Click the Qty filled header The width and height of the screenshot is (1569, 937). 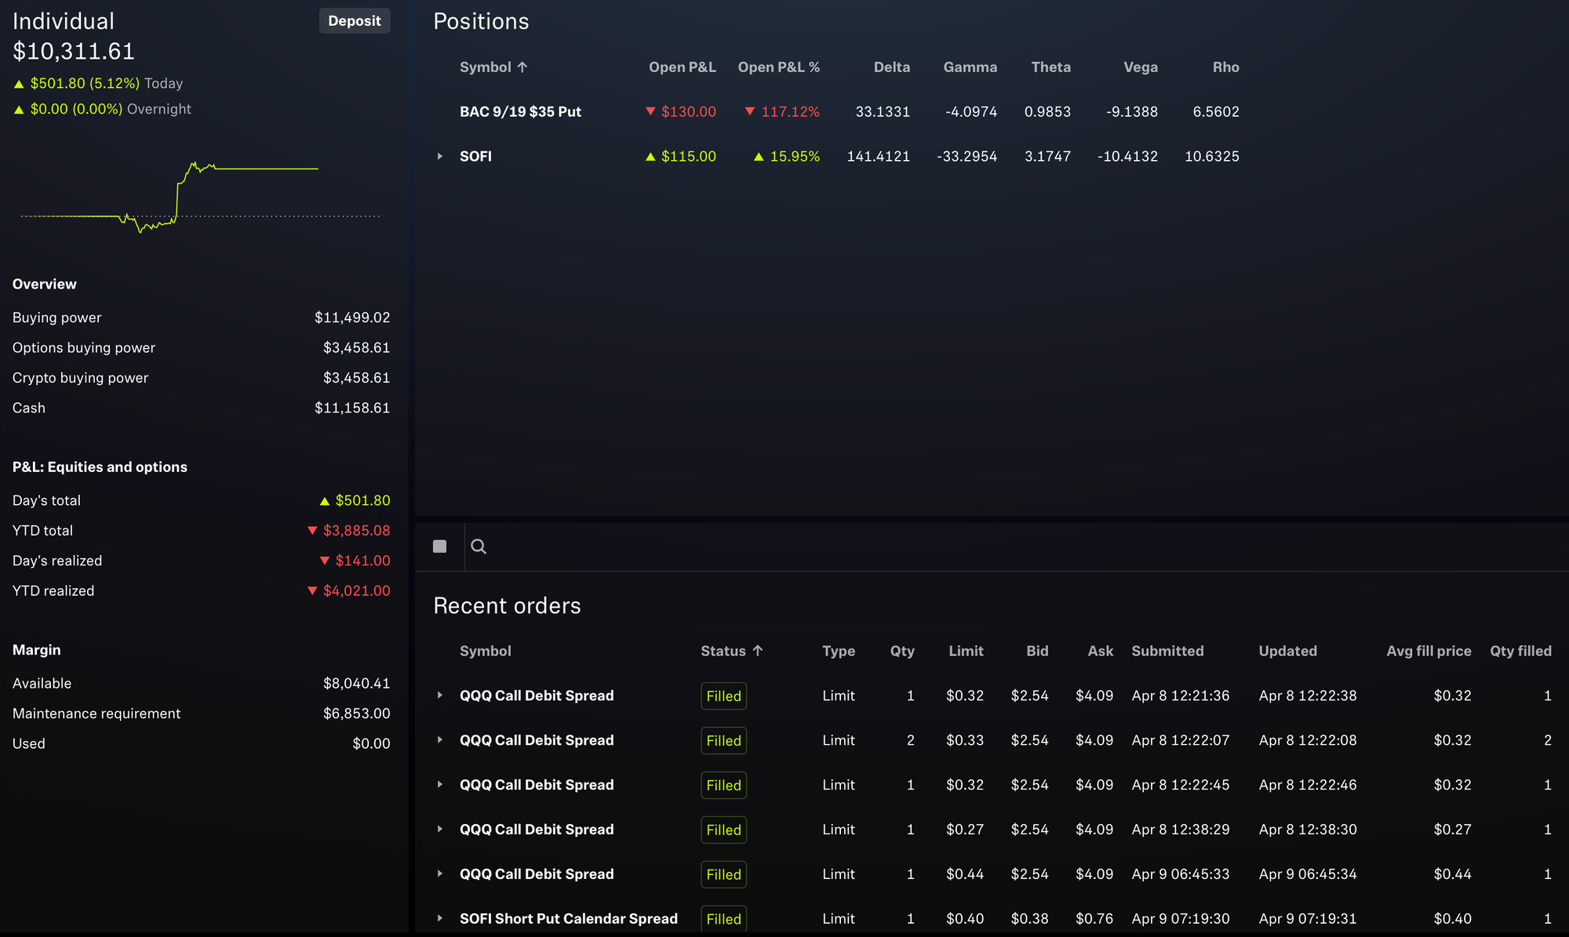point(1520,651)
